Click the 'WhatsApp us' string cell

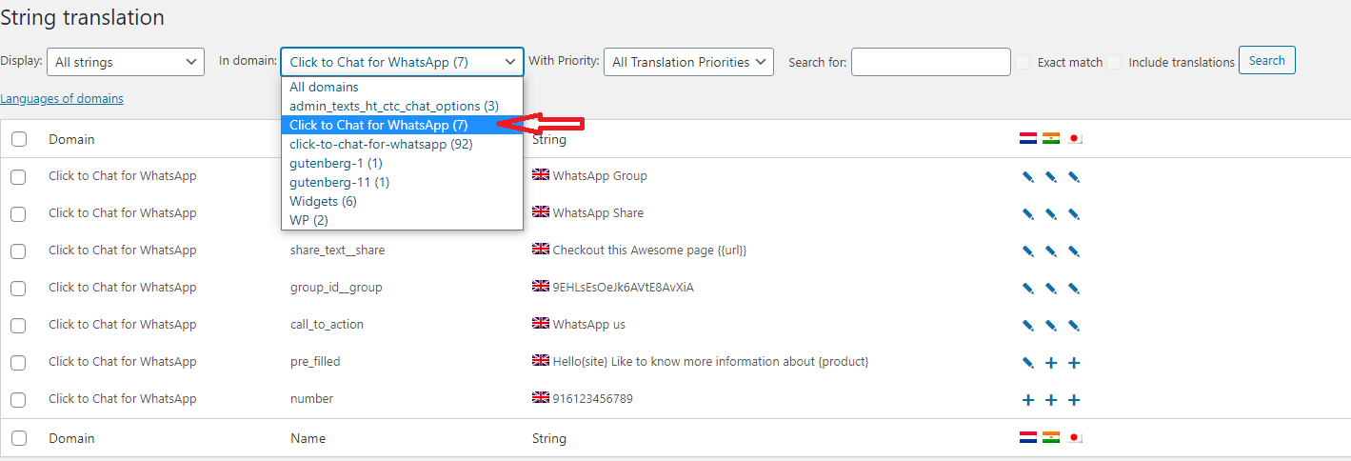[x=588, y=325]
